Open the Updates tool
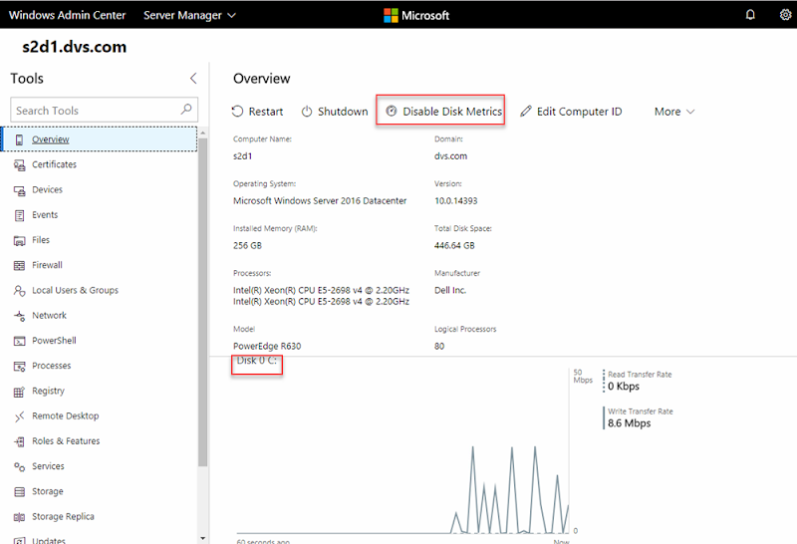Image resolution: width=797 pixels, height=544 pixels. click(x=100, y=539)
